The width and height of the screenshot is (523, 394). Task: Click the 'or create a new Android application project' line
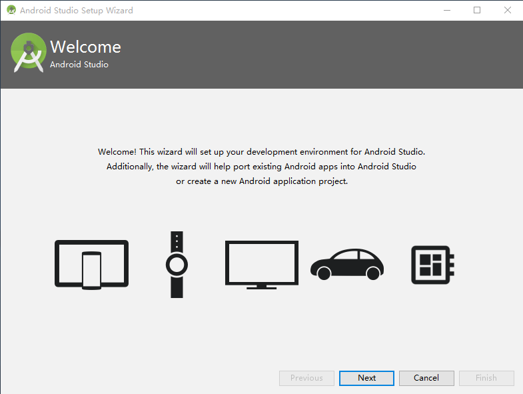click(x=261, y=181)
